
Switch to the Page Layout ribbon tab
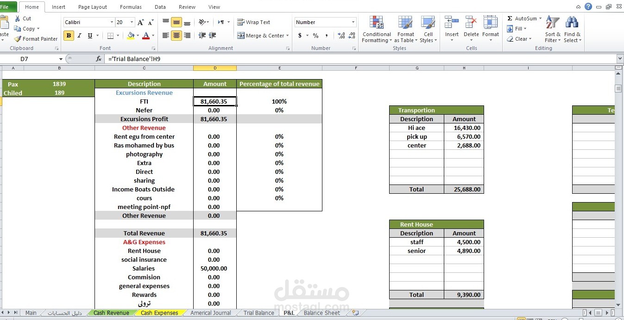click(x=93, y=7)
